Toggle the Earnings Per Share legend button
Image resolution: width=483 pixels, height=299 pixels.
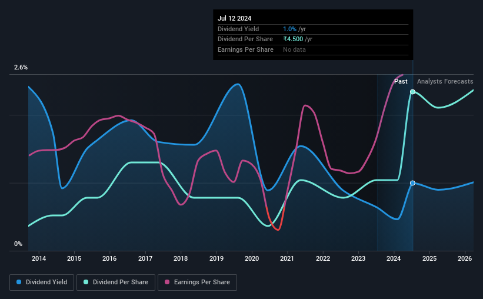[197, 283]
